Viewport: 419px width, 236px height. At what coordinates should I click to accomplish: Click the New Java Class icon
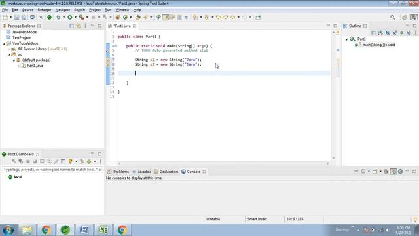(x=125, y=18)
